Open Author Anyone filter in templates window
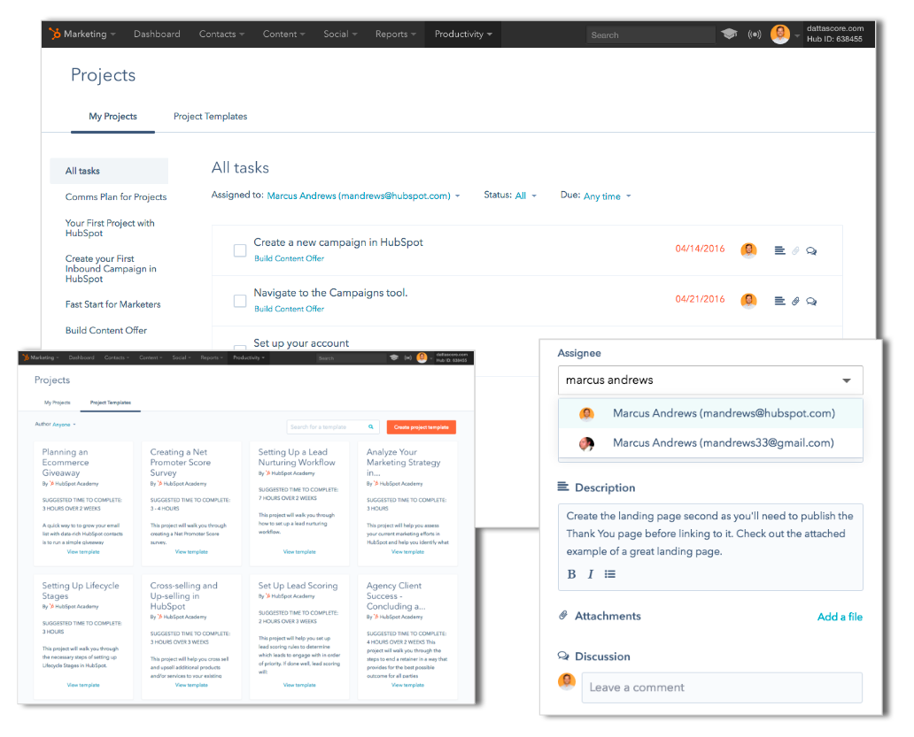Image resolution: width=914 pixels, height=737 pixels. click(x=64, y=425)
